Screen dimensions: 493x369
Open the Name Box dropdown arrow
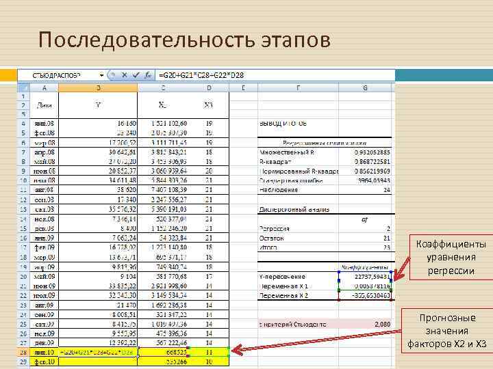click(x=101, y=75)
